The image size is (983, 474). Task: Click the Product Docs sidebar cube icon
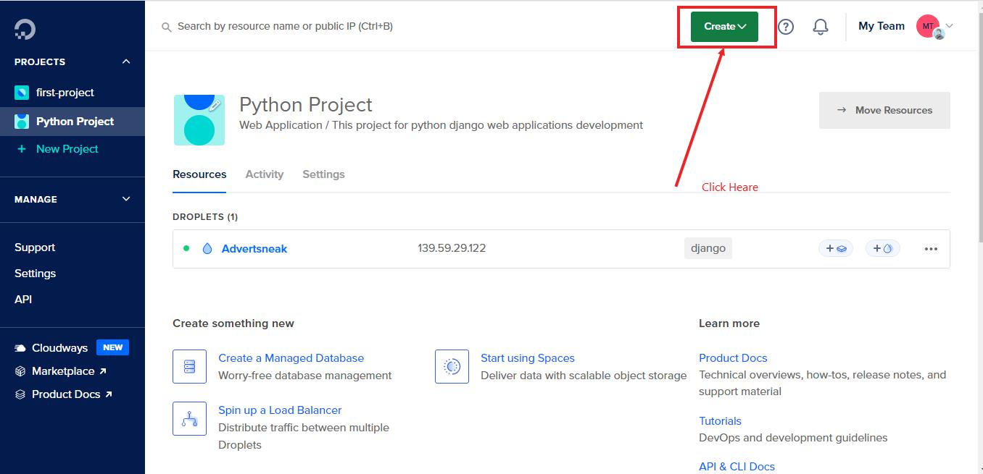20,394
